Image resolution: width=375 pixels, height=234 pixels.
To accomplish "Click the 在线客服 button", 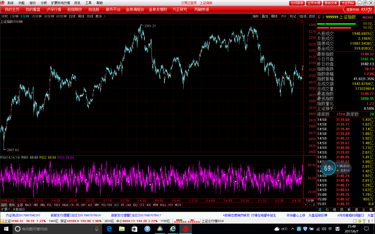I will pos(297,3).
